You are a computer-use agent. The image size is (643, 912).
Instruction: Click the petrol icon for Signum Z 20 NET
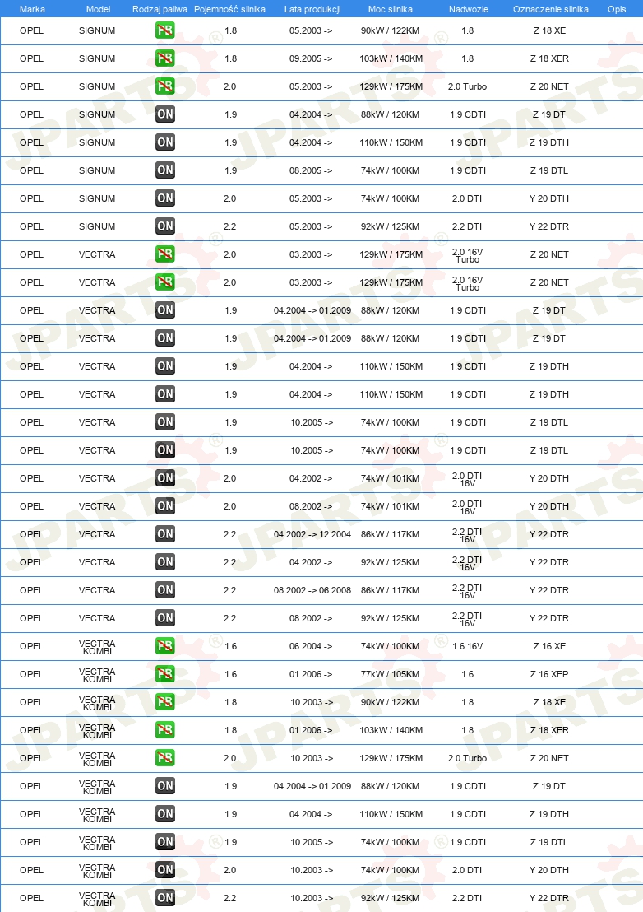pos(165,86)
